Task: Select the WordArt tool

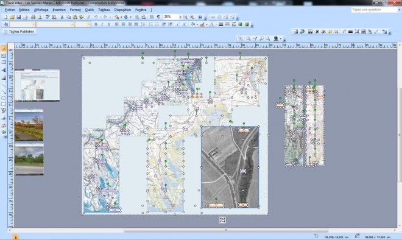Action: (4, 69)
